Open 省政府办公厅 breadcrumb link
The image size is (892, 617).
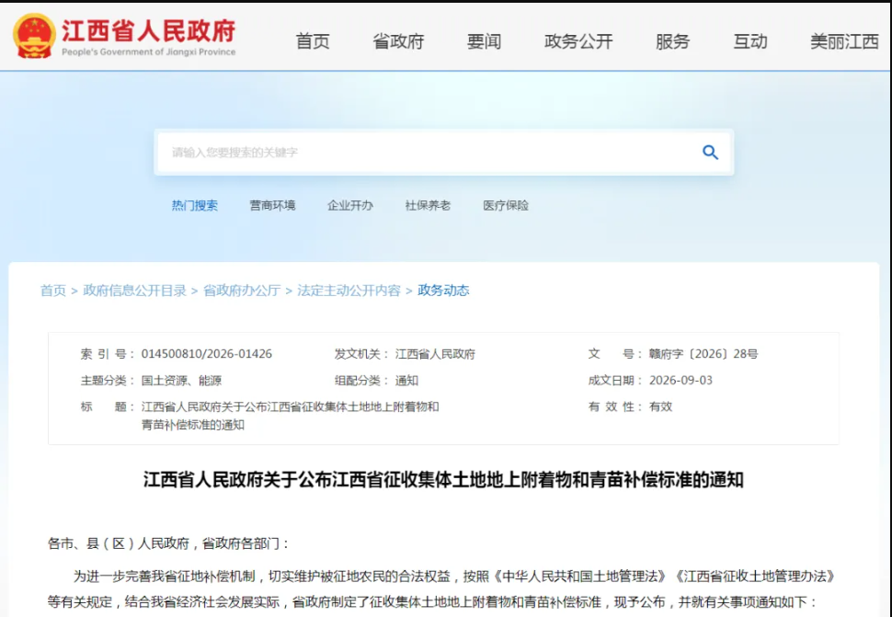pos(242,291)
